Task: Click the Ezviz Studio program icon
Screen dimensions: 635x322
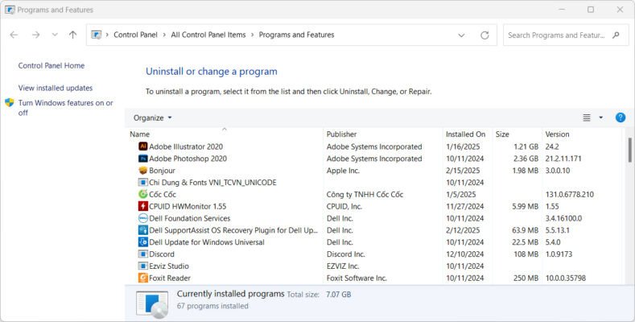Action: pyautogui.click(x=143, y=266)
